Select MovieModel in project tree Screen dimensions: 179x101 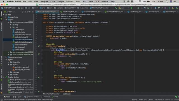point(20,47)
